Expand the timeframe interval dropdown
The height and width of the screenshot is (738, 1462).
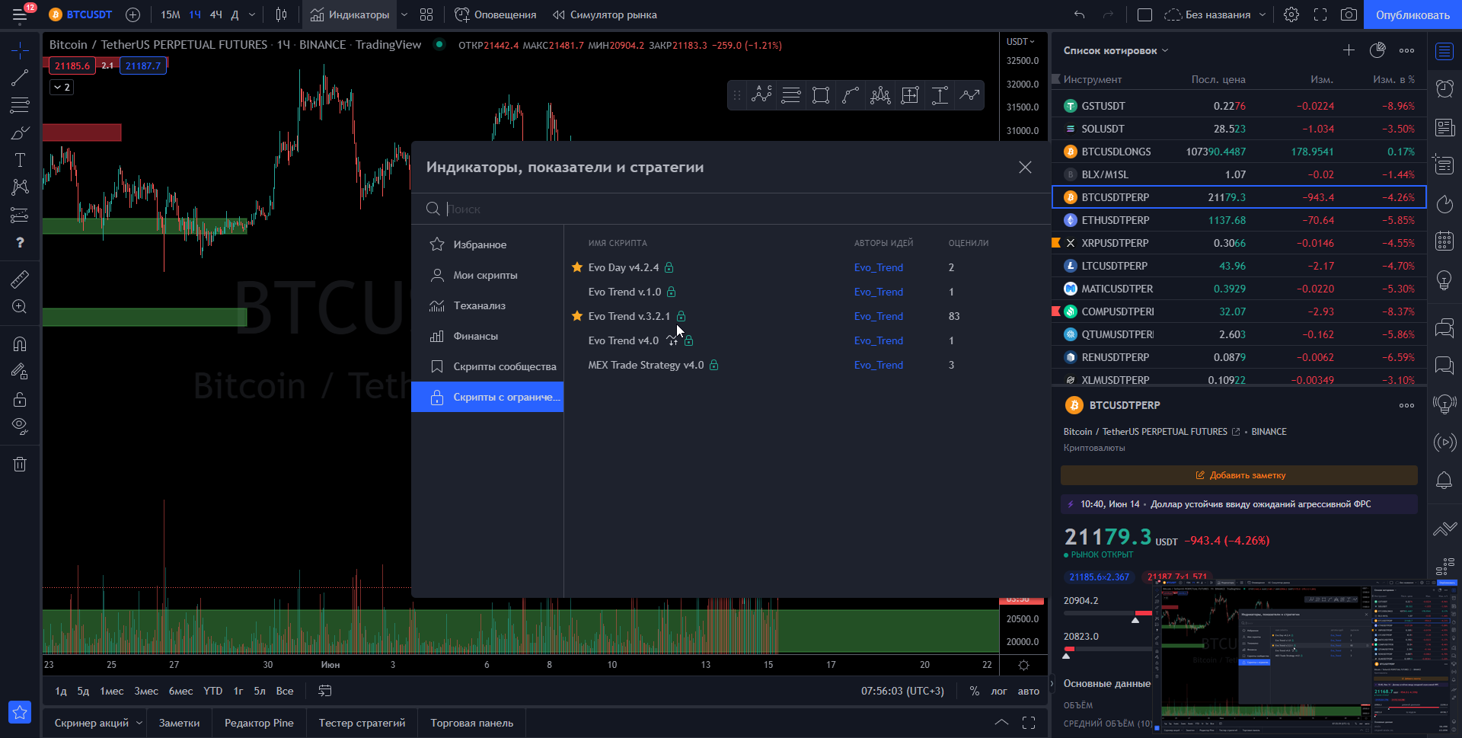click(x=252, y=14)
